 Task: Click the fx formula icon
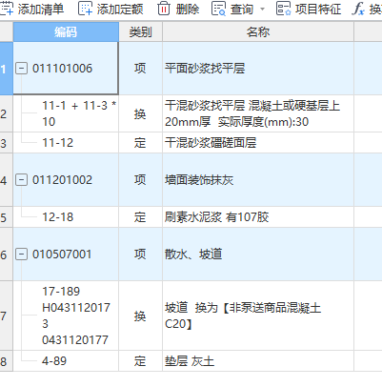point(358,9)
